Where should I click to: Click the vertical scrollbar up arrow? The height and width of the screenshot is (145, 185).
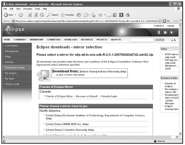tap(180, 25)
